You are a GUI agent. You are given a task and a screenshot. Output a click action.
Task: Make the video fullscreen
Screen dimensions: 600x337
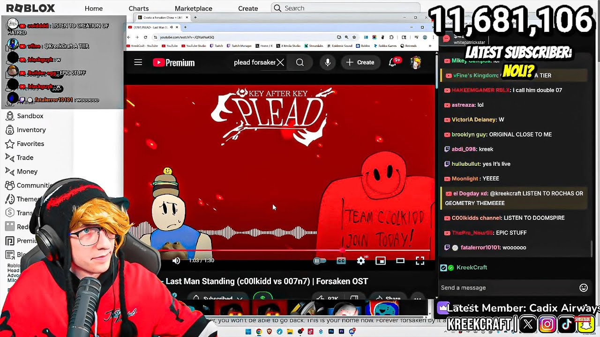[x=420, y=261]
